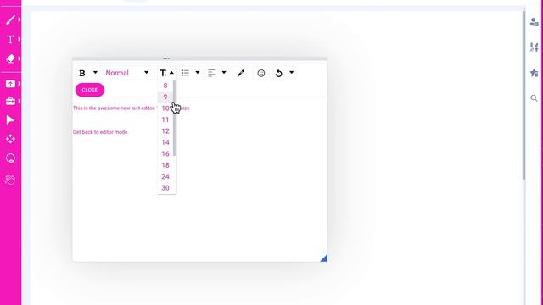Open the favorites star icon
The width and height of the screenshot is (543, 305).
(x=534, y=73)
